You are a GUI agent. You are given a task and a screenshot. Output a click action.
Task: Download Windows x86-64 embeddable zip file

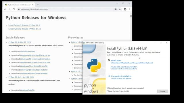pyautogui.click(x=35, y=55)
